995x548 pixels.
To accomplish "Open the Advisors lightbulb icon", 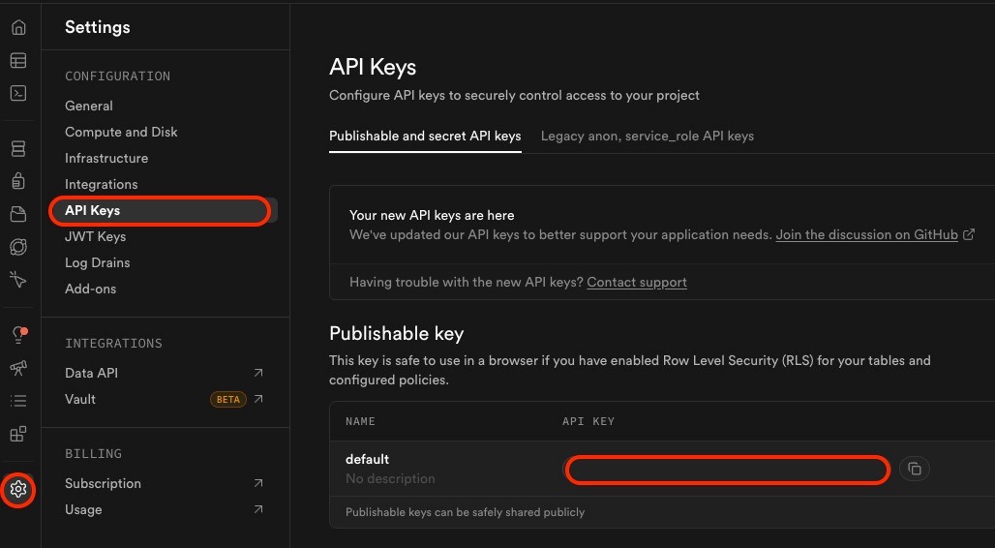I will tap(18, 335).
